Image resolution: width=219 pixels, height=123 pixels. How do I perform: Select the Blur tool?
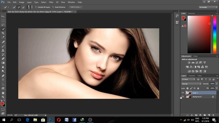pyautogui.click(x=3, y=67)
